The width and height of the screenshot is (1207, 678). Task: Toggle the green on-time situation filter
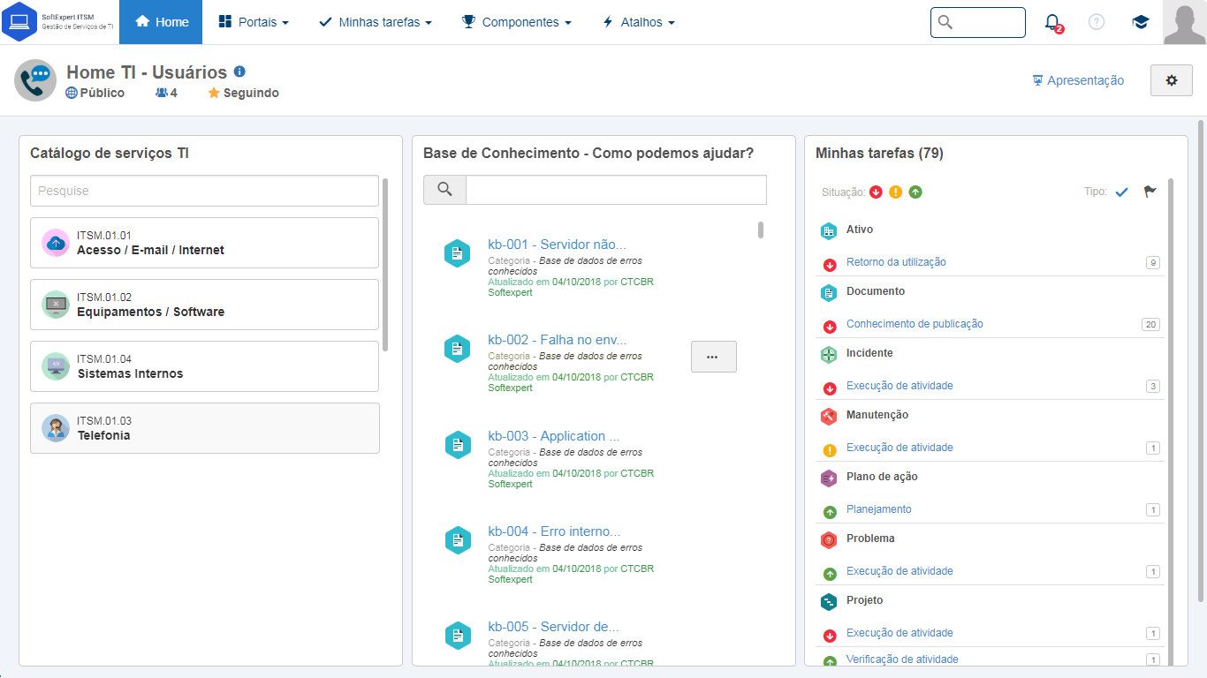click(x=915, y=192)
